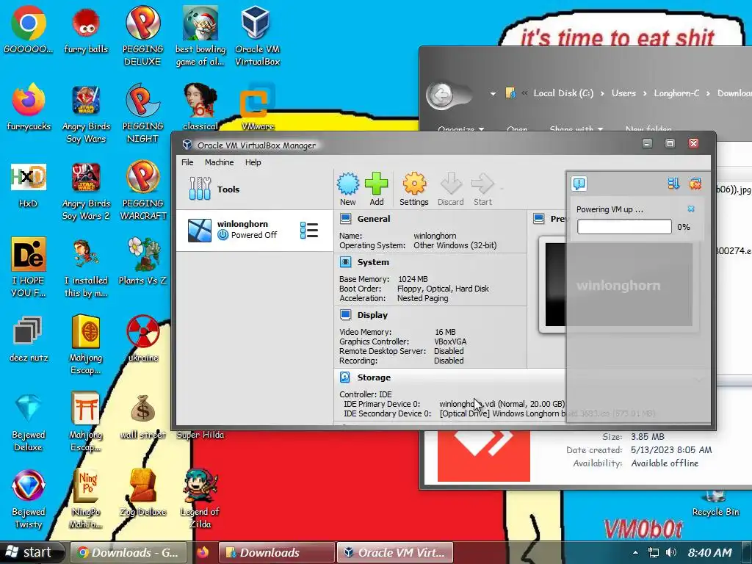Viewport: 752px width, 564px height.
Task: Open the Help menu in VirtualBox Manager
Action: pyautogui.click(x=253, y=162)
